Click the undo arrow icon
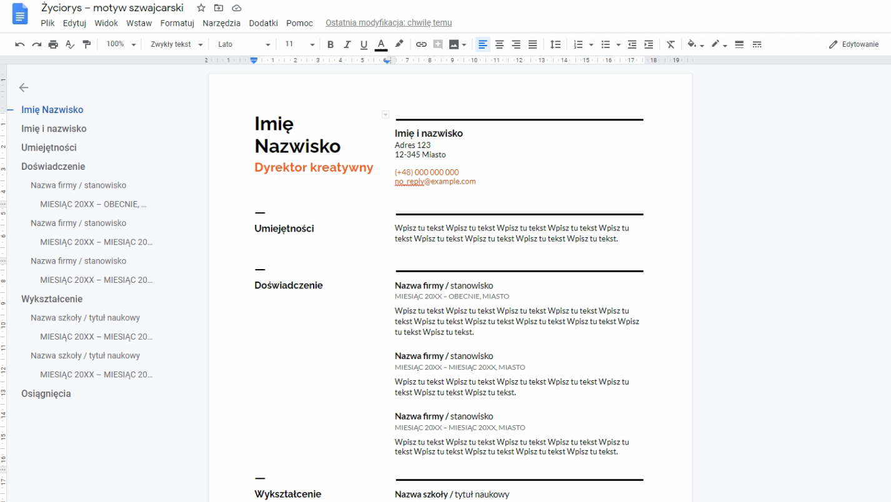This screenshot has width=891, height=502. [x=19, y=44]
